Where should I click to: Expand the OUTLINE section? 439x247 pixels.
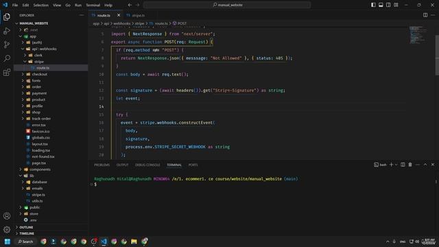point(51,227)
